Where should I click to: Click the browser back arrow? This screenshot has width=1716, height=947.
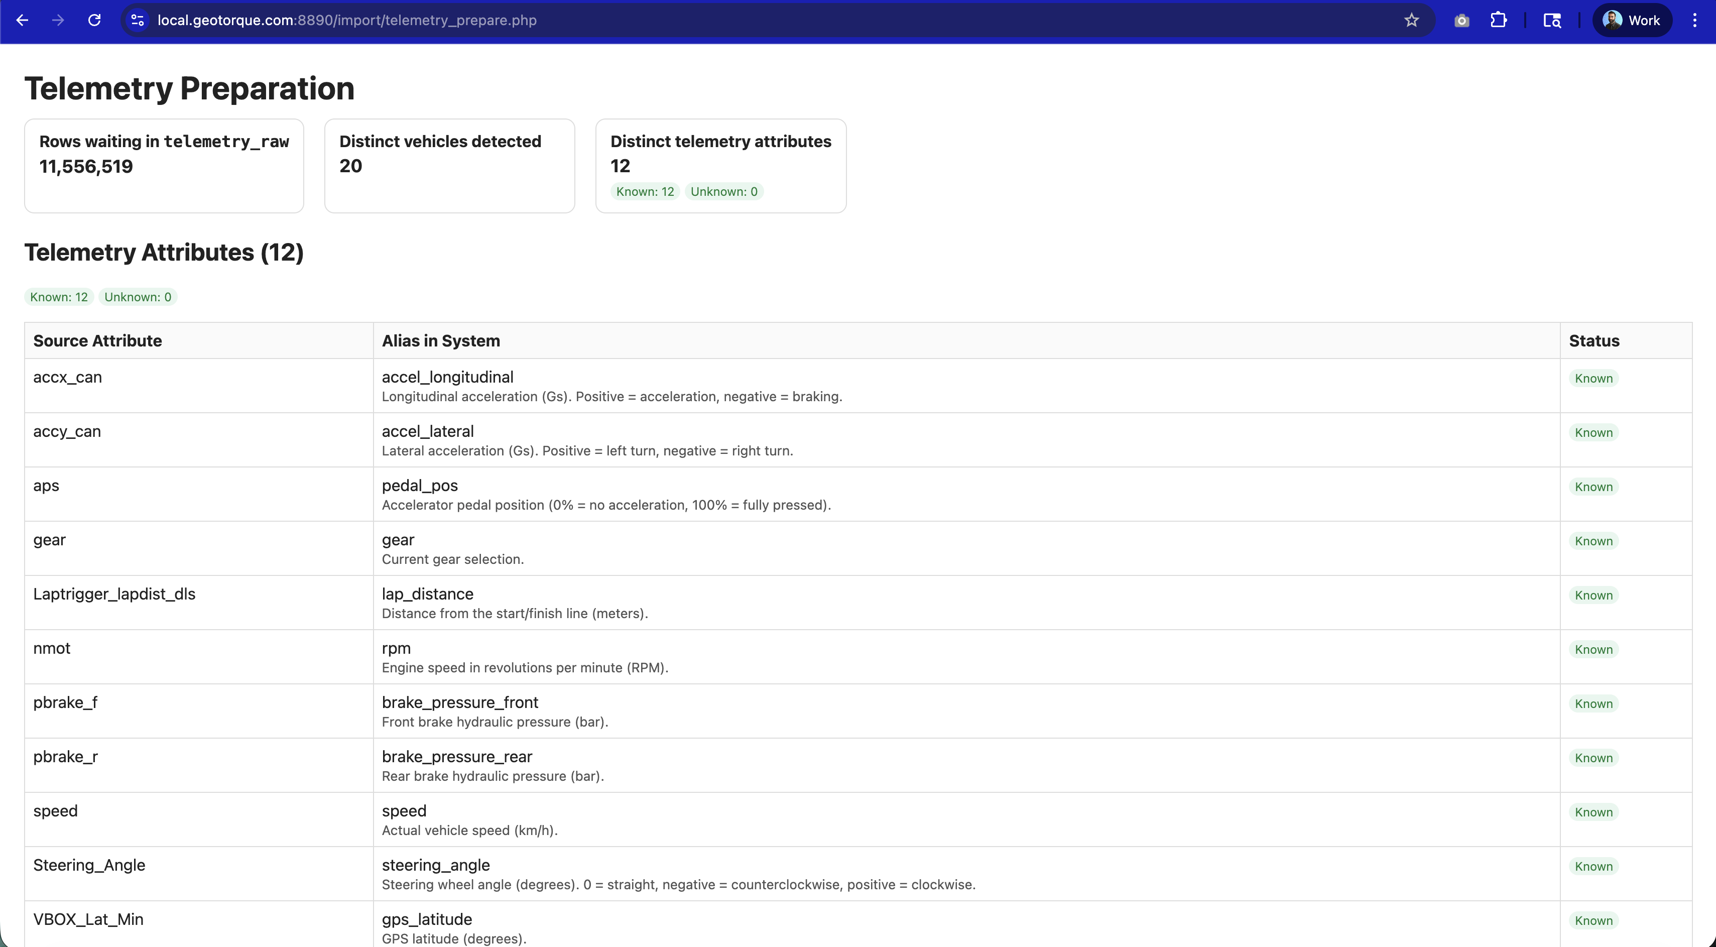22,20
